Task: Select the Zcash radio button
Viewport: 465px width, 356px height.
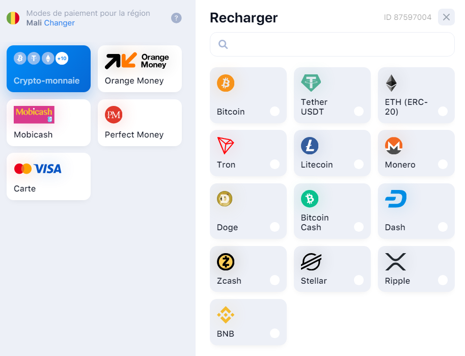Action: coord(275,280)
